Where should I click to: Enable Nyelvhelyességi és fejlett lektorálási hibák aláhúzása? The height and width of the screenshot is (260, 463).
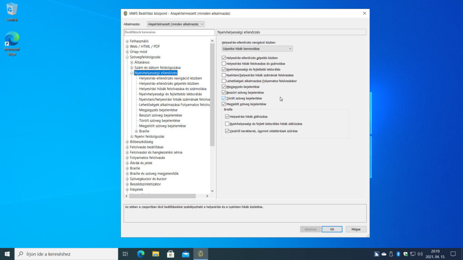227,124
